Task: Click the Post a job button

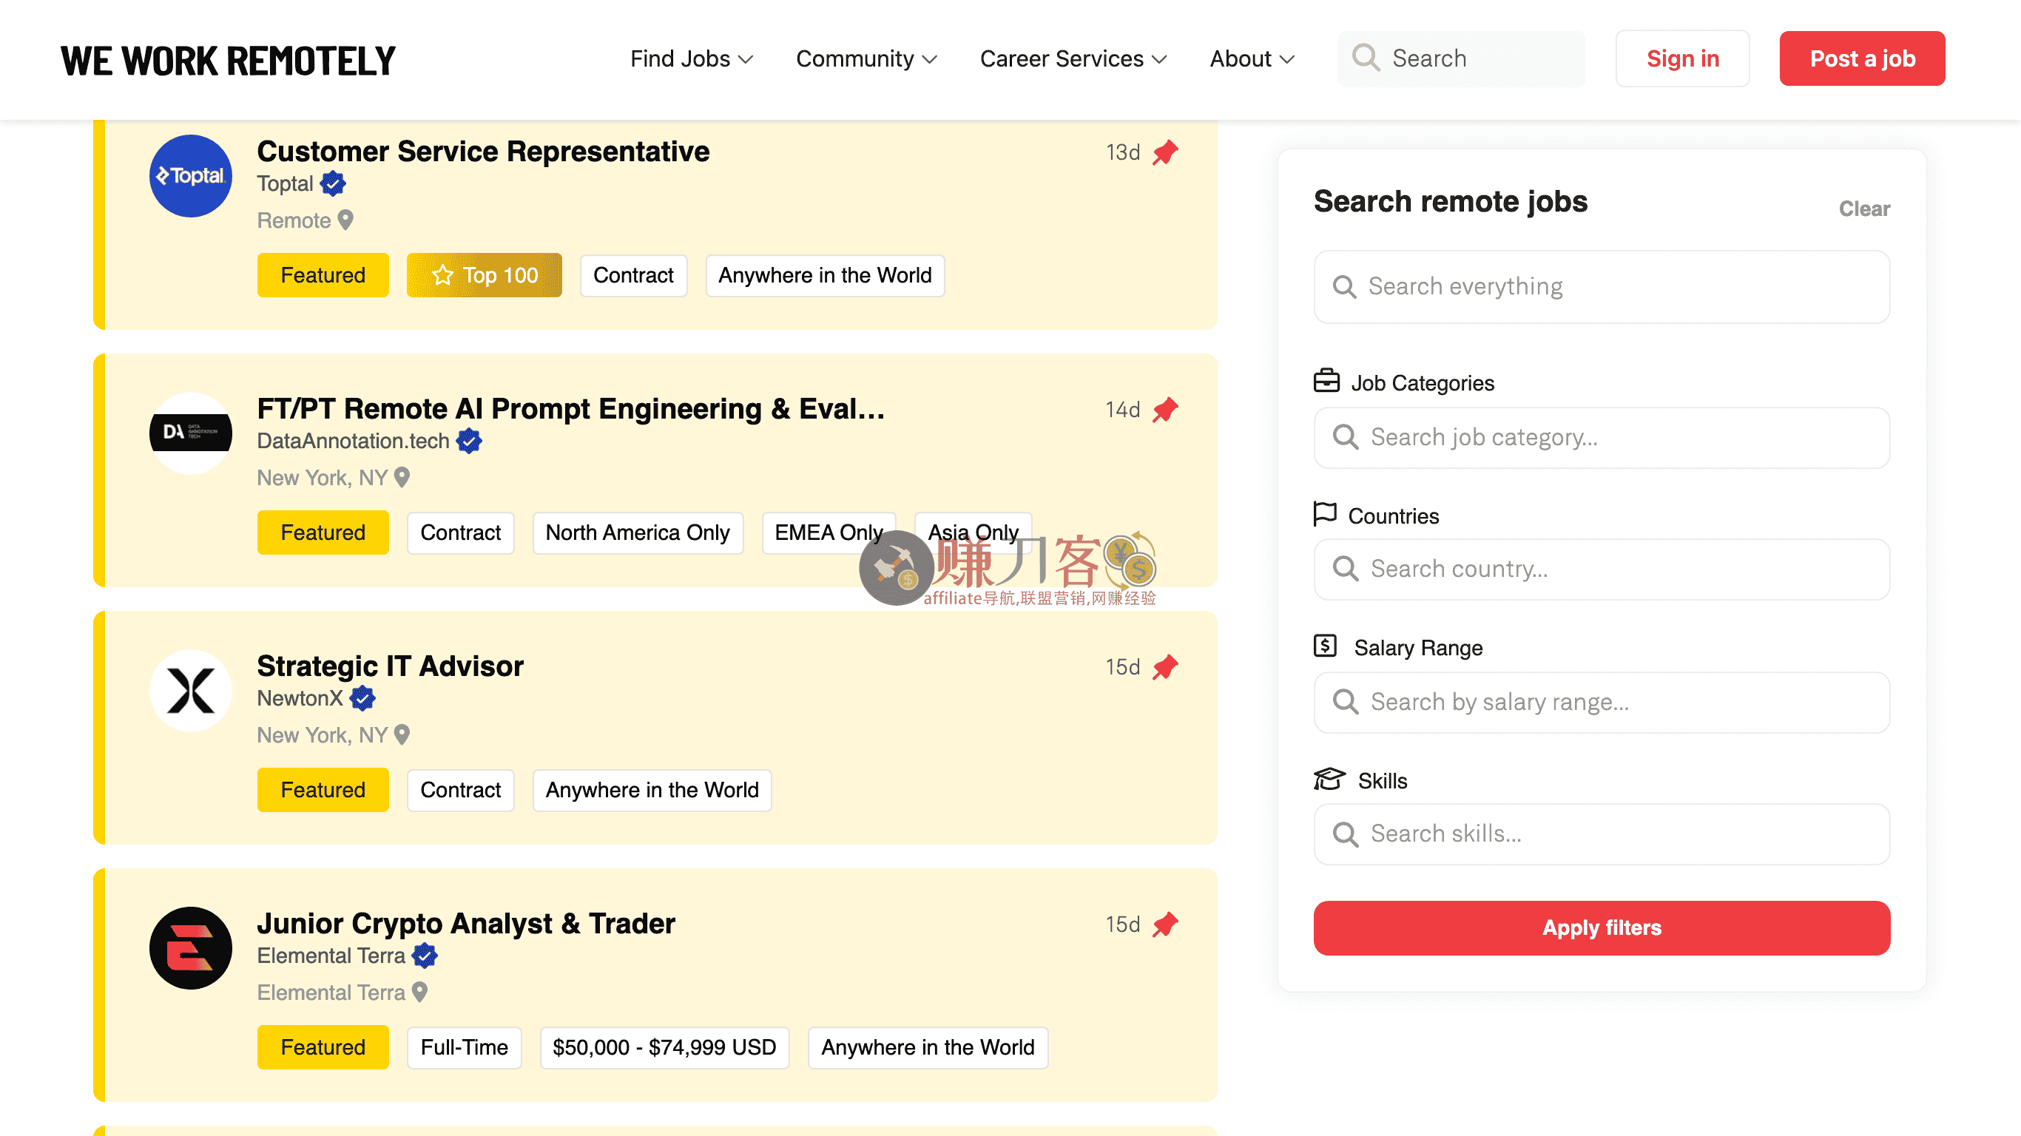Action: 1863,59
